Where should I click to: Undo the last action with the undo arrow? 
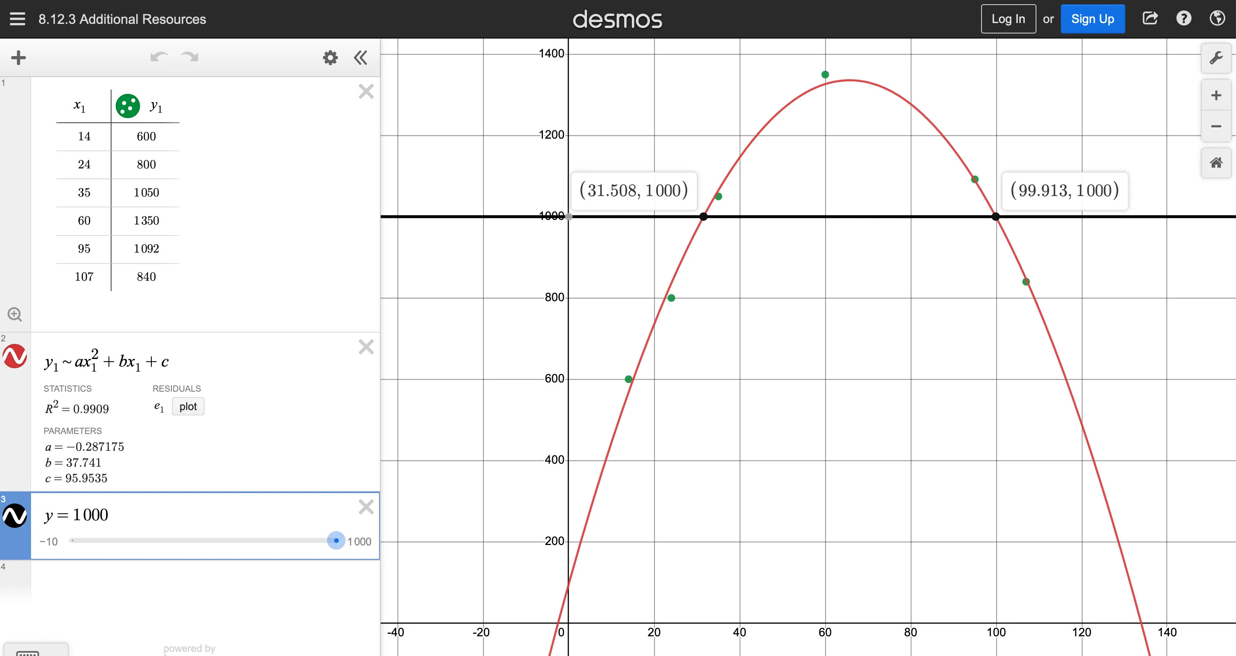point(158,57)
